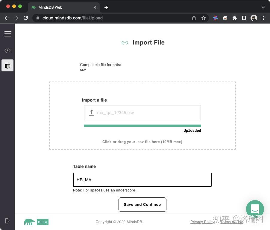Toggle the browser side panel
The width and height of the screenshot is (270, 230).
point(244,18)
